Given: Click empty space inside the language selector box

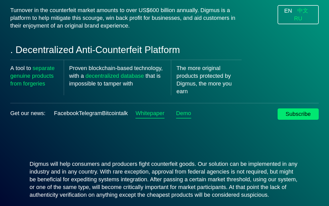Looking at the screenshot, I should click(x=312, y=19).
